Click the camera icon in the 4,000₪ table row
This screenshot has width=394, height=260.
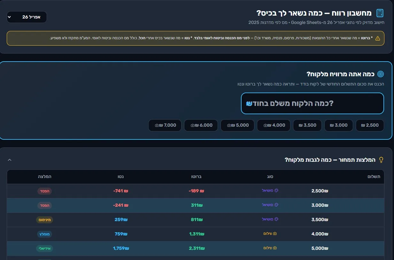(275, 234)
